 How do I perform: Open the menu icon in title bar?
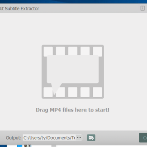click(143, 8)
